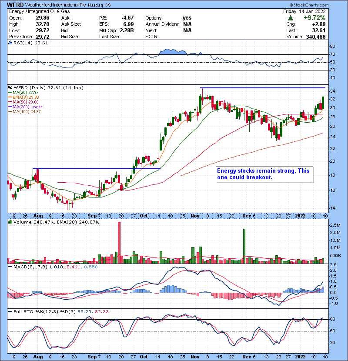
Task: Click the stochastic %D value 82.33
Action: coord(101,312)
